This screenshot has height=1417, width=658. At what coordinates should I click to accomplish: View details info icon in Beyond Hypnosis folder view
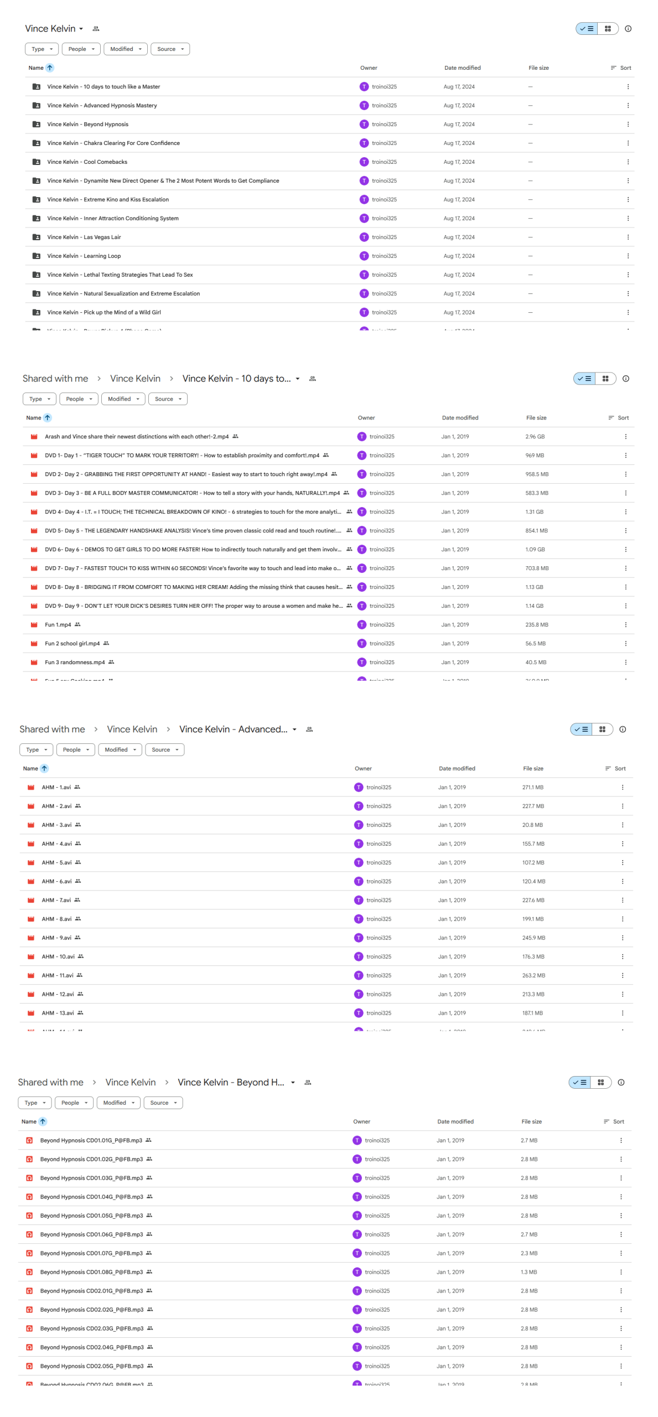(x=620, y=1083)
